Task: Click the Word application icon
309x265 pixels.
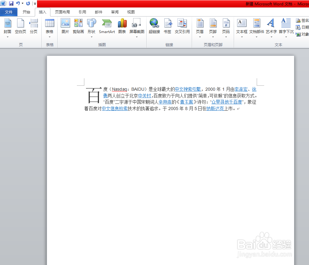Action: coord(3,3)
